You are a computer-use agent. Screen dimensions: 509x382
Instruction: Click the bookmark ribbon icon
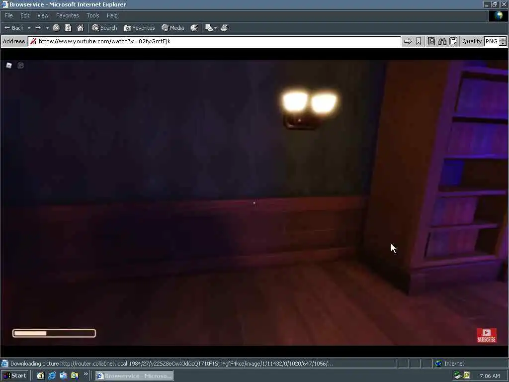click(x=419, y=41)
